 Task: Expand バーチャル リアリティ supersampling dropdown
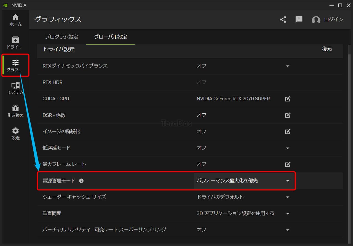(288, 230)
